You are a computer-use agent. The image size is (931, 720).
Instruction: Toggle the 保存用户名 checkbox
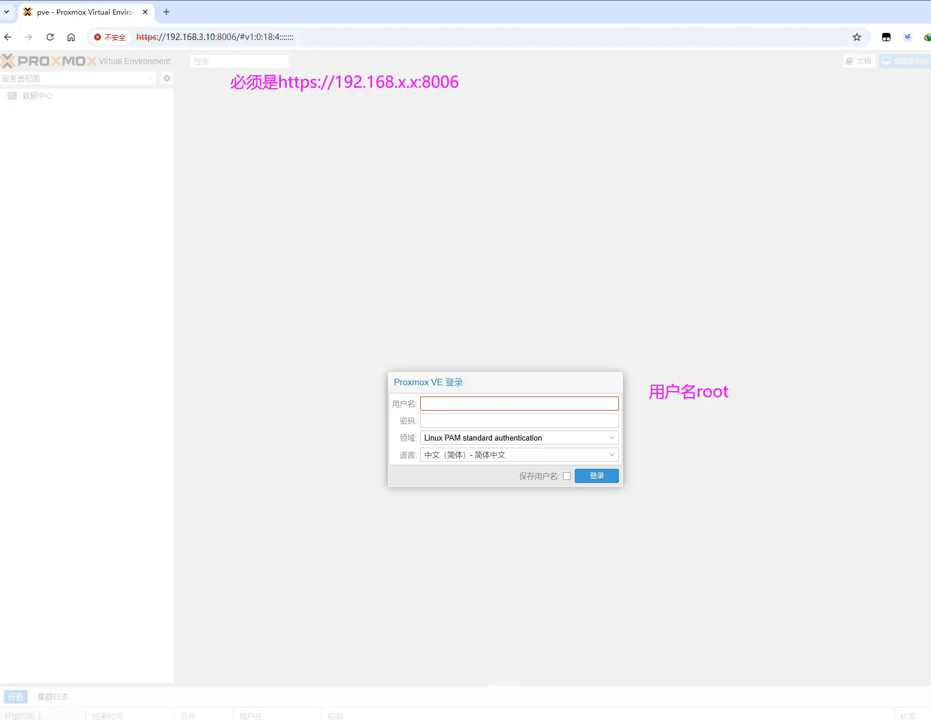point(567,476)
